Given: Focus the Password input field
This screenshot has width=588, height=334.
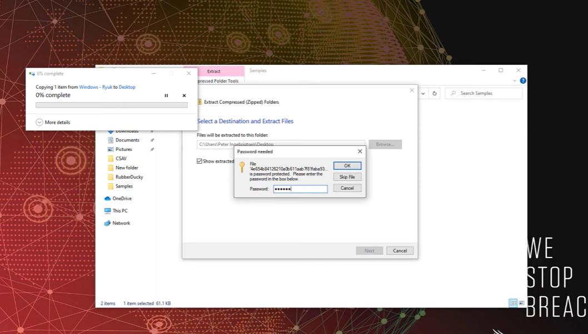Looking at the screenshot, I should 300,189.
